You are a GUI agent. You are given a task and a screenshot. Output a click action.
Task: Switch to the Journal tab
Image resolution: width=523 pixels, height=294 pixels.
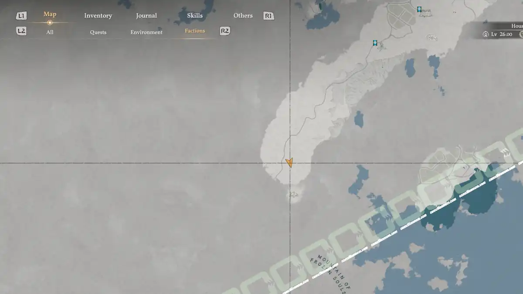pos(146,16)
